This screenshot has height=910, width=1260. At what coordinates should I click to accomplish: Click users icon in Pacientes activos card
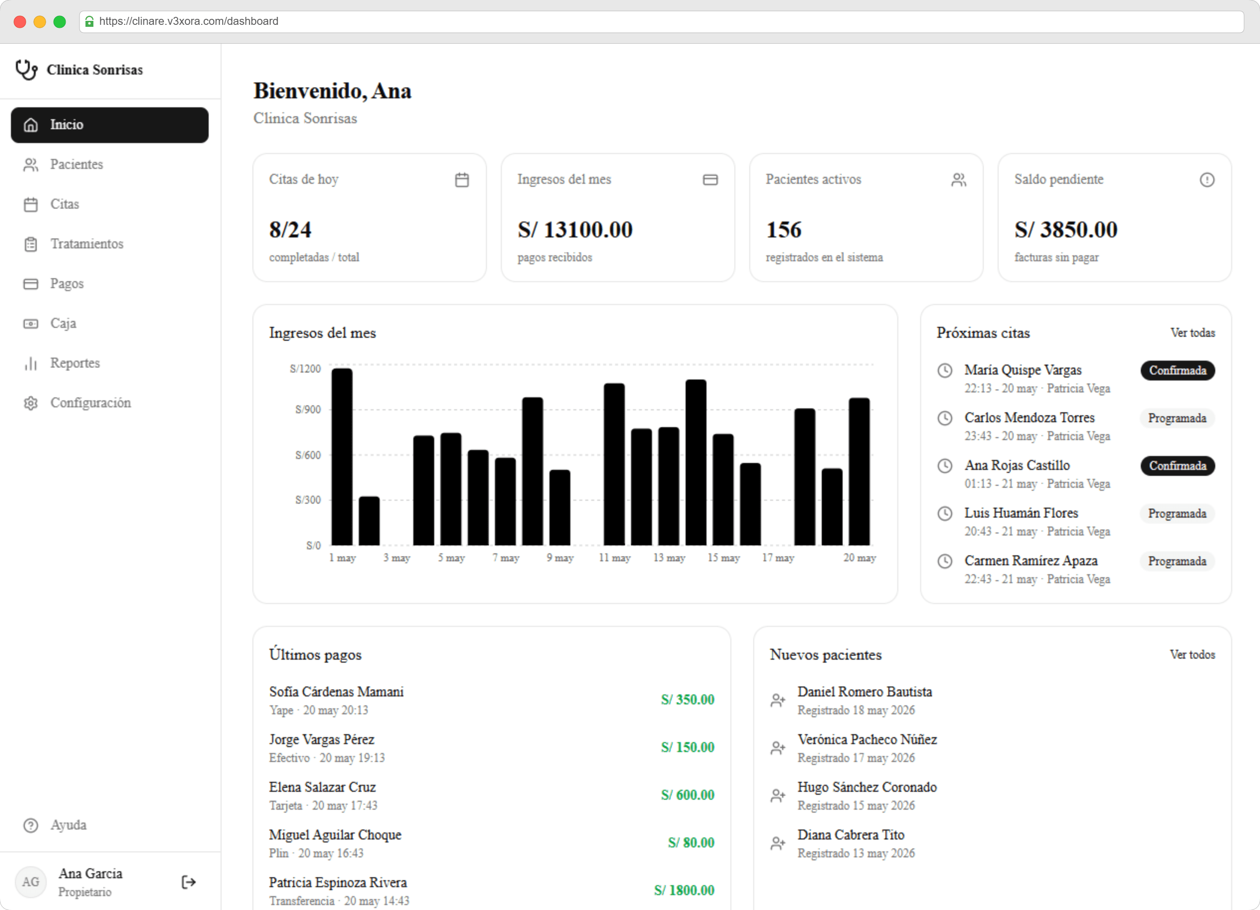point(959,180)
